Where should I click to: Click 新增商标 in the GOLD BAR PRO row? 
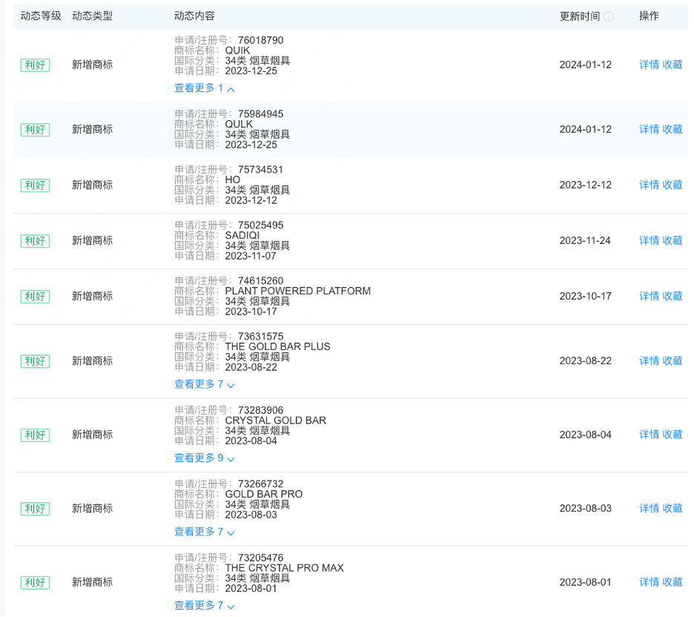pyautogui.click(x=93, y=509)
